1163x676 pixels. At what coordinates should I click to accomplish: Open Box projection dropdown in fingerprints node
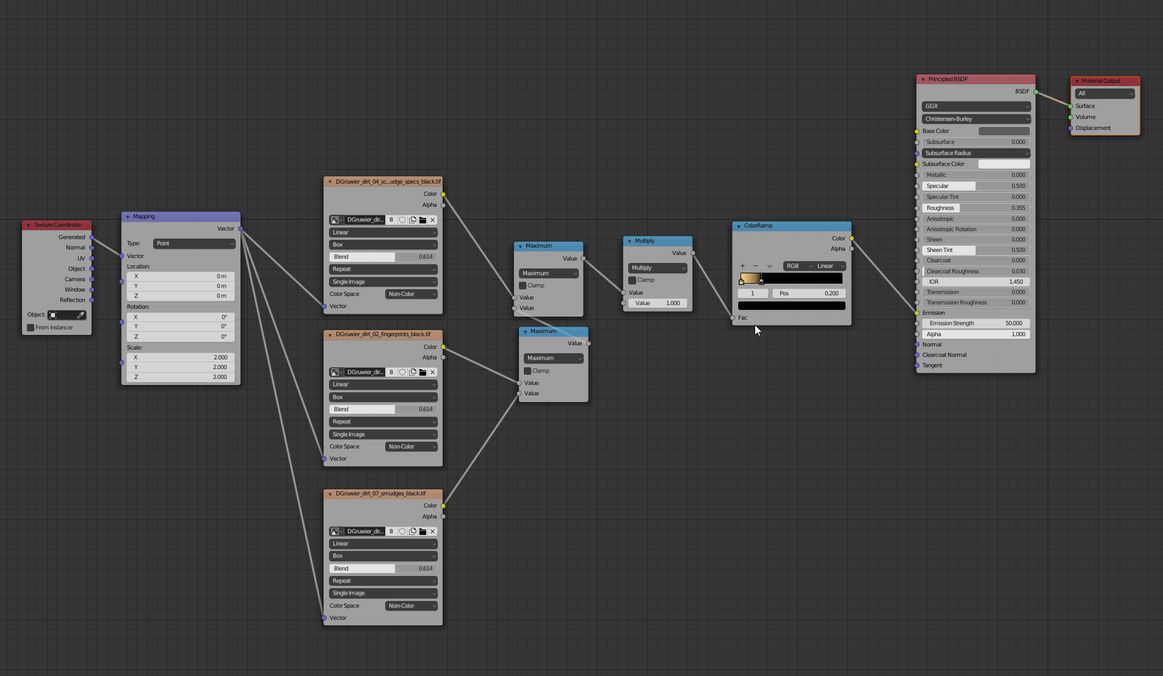tap(383, 397)
